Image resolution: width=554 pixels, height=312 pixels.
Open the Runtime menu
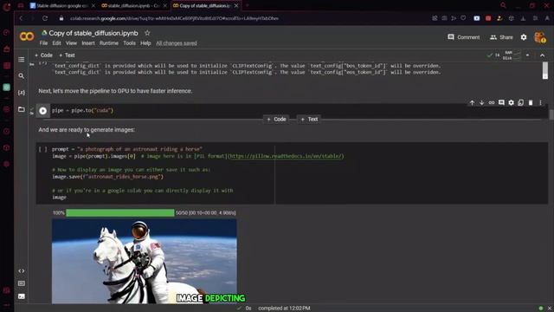109,43
